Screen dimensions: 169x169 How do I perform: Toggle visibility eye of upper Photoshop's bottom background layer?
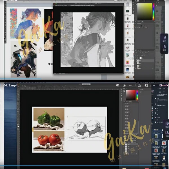[x=135, y=68]
